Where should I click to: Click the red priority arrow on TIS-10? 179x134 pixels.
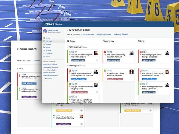(105, 55)
